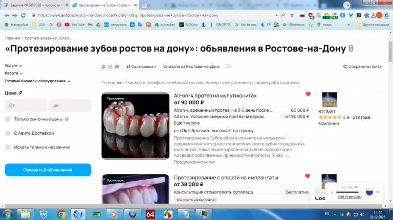Open the three-dot menu in the premium widget

coord(332,192)
